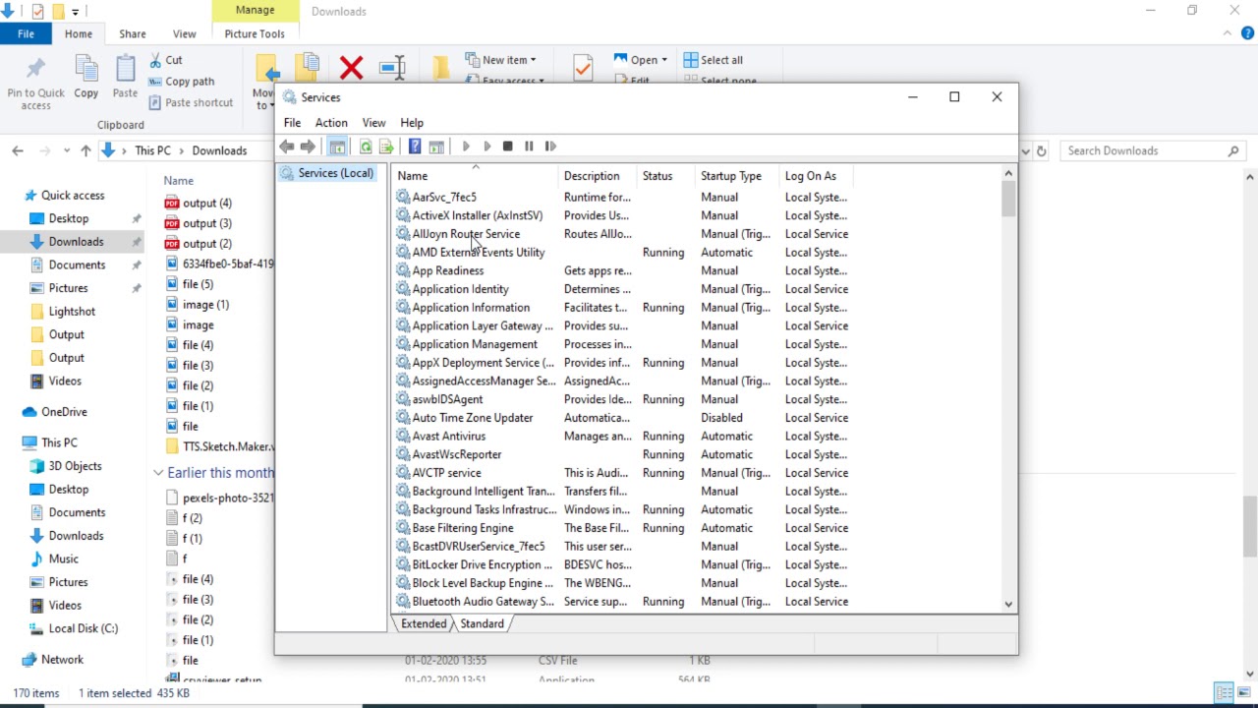Click the Restart Service toolbar icon
1258x708 pixels.
click(x=550, y=147)
